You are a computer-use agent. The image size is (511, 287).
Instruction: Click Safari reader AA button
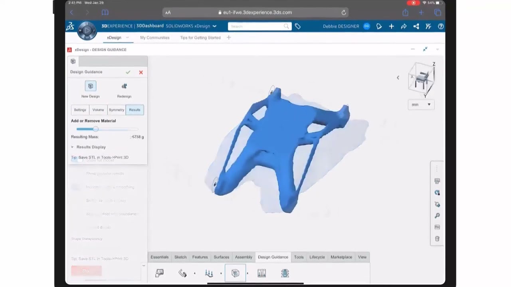(x=168, y=12)
